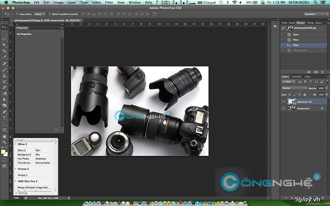Screen dimensions: 330x206
Task: Hide the watermark-50 layer
Action: click(283, 101)
